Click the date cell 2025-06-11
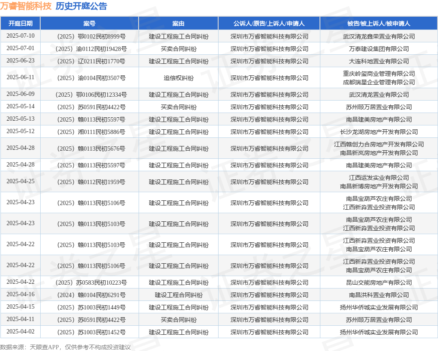Viewport: 438px width, 351px height. click(x=21, y=77)
